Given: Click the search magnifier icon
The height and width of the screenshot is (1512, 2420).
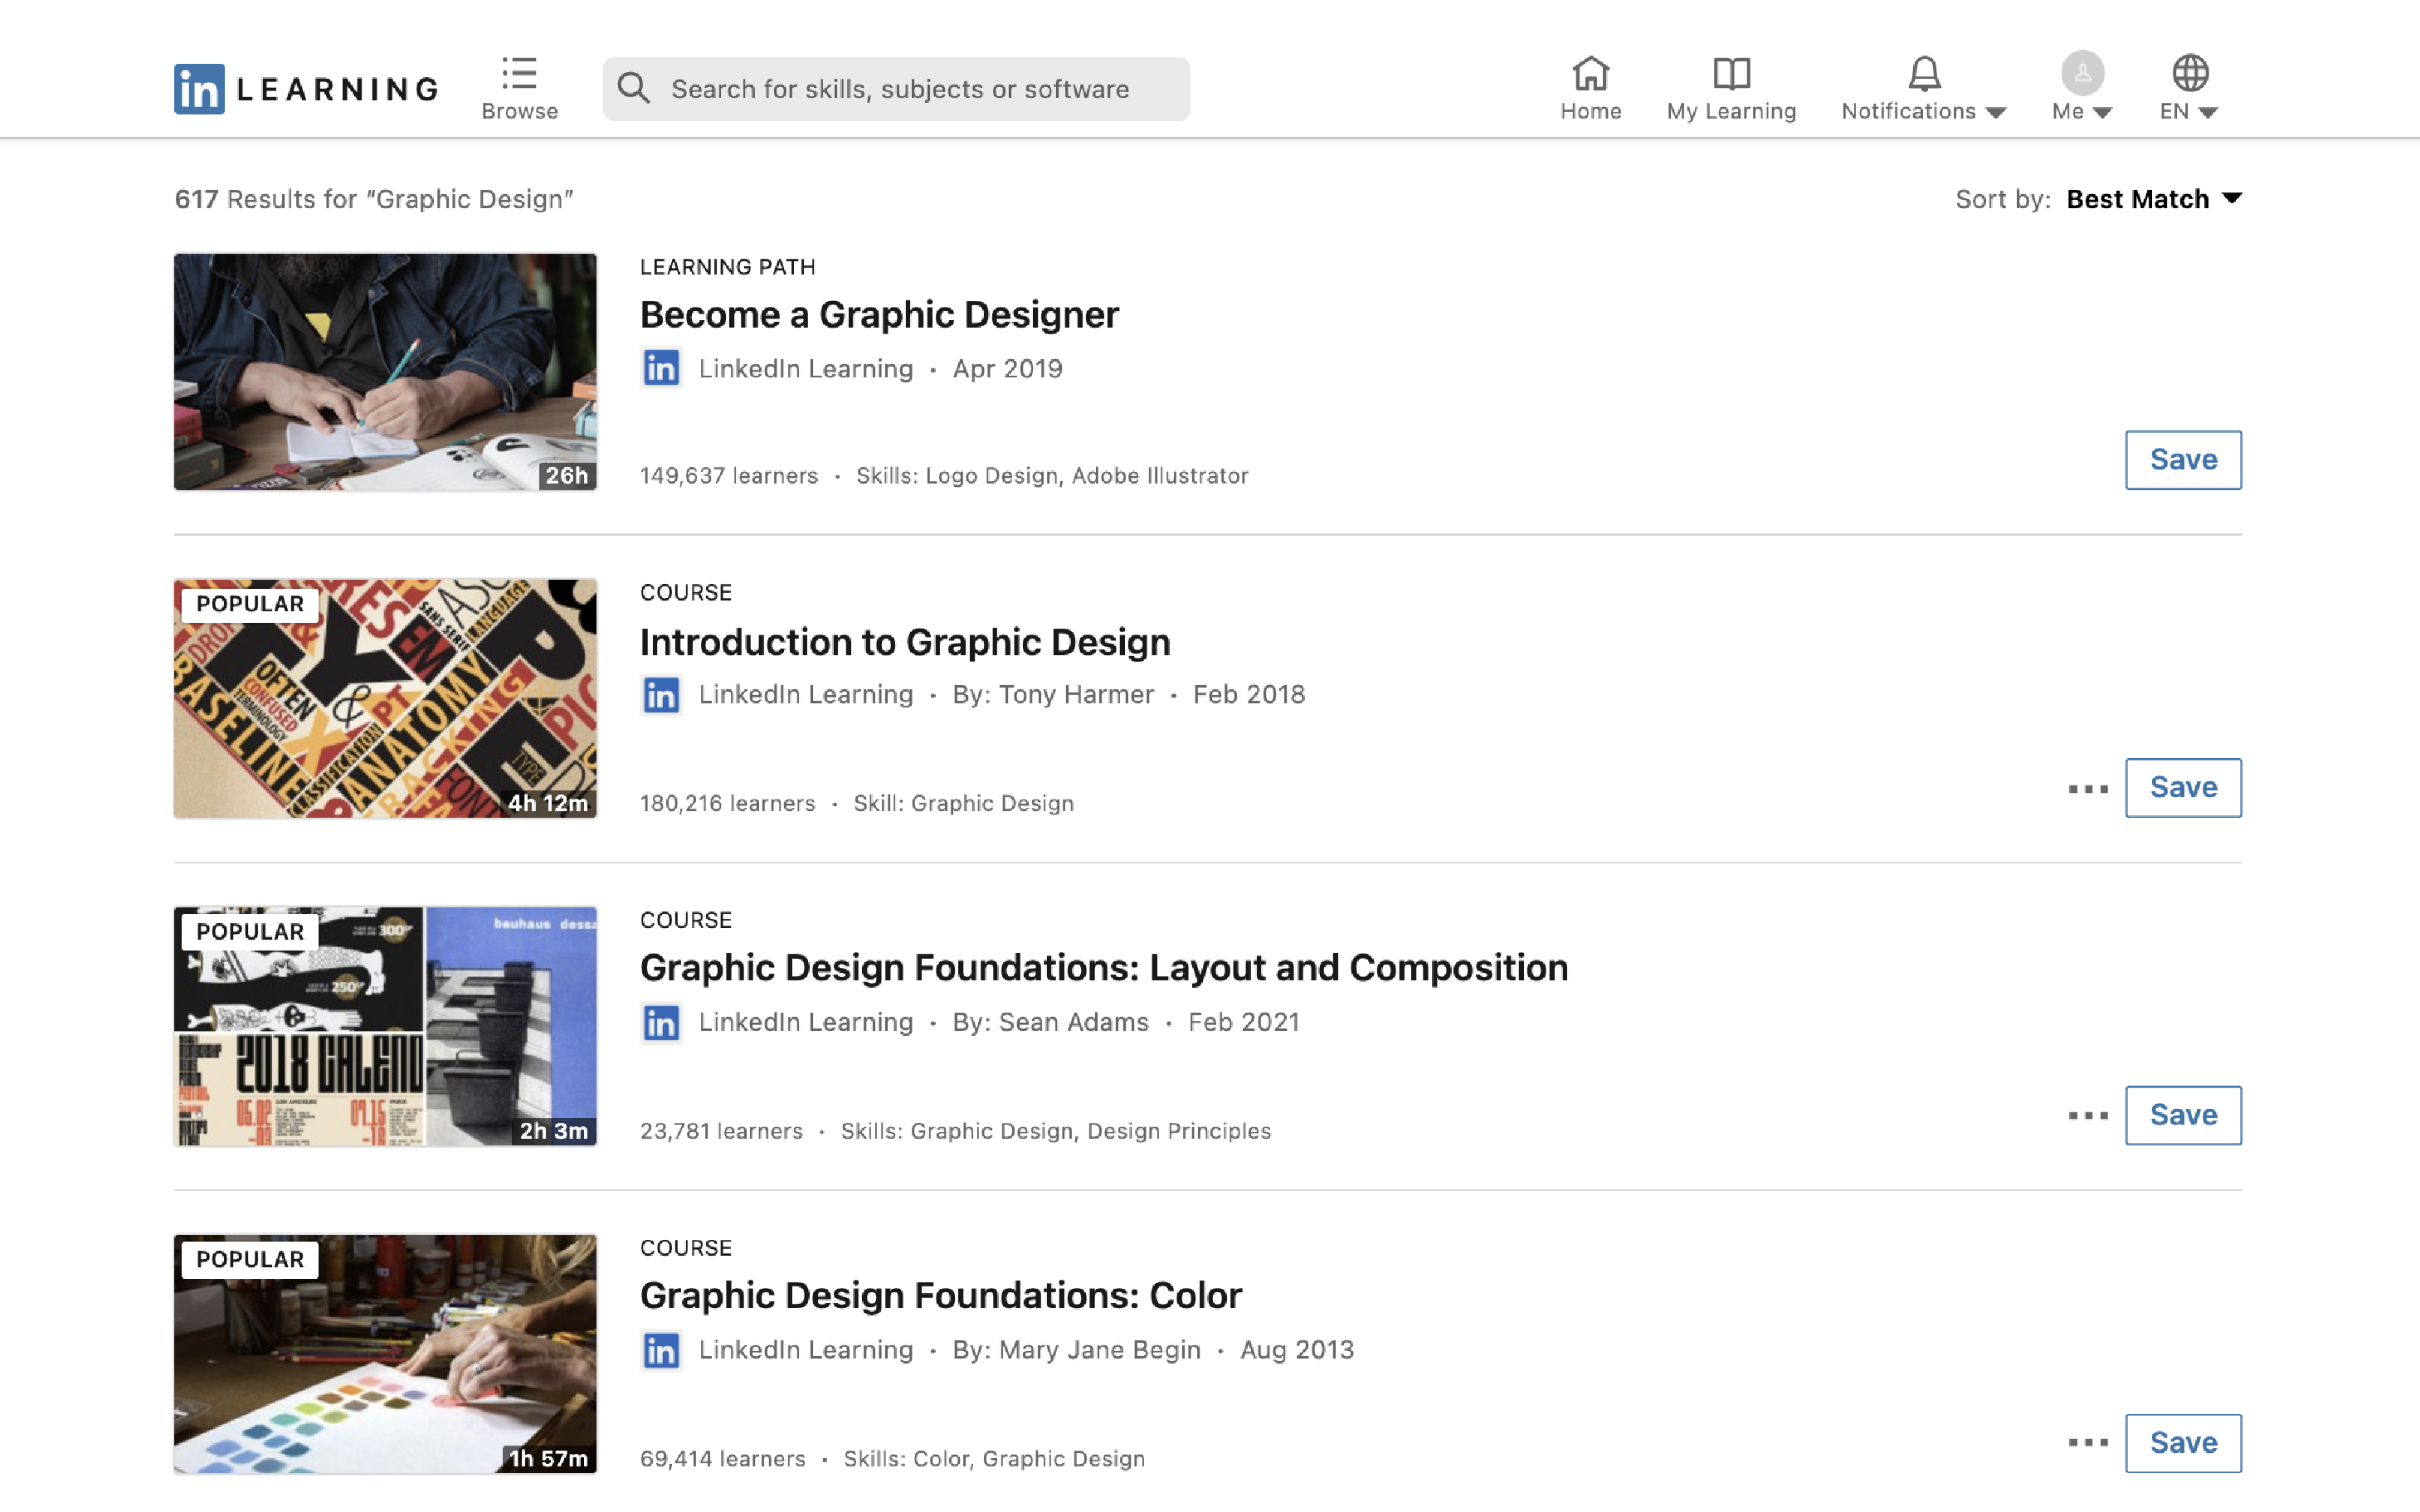Looking at the screenshot, I should (x=634, y=88).
